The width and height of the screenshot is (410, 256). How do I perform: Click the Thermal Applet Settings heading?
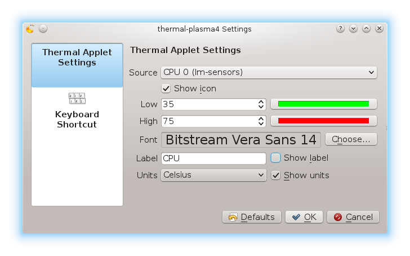(185, 50)
